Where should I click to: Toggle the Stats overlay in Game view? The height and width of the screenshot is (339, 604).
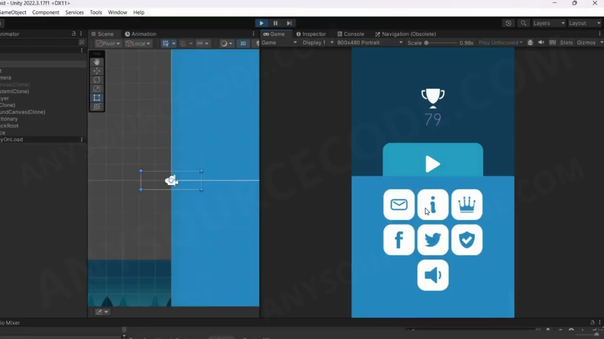click(x=566, y=42)
